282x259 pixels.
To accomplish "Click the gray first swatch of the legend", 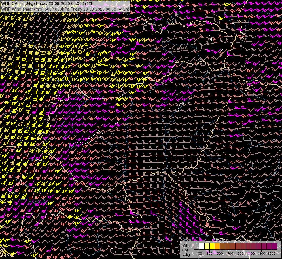I will 196,246.
